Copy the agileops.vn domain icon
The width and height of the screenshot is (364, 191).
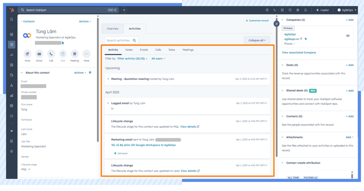coord(306,39)
